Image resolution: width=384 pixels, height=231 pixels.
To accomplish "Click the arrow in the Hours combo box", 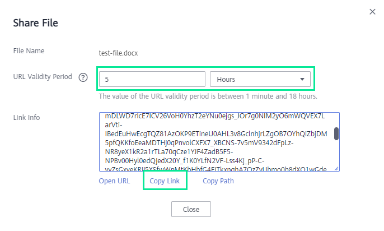I will pyautogui.click(x=302, y=80).
